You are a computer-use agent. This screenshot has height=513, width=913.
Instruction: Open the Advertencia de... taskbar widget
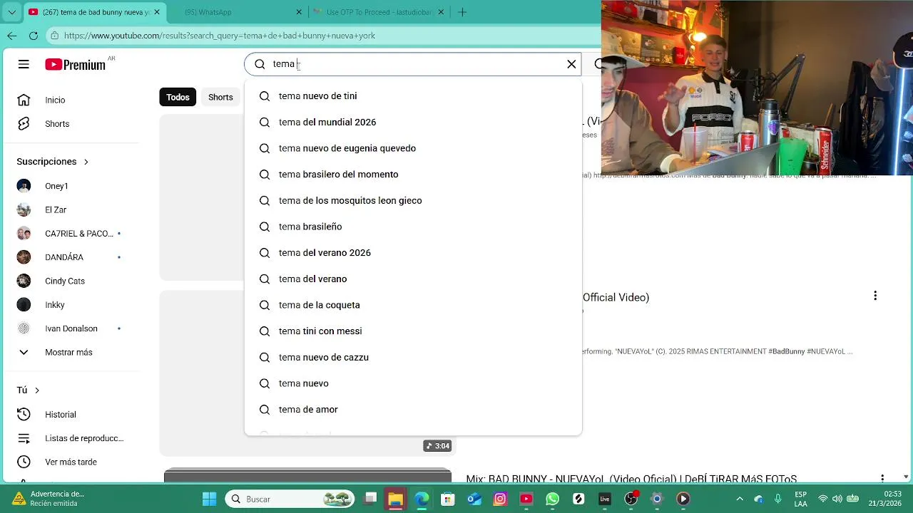coord(49,499)
